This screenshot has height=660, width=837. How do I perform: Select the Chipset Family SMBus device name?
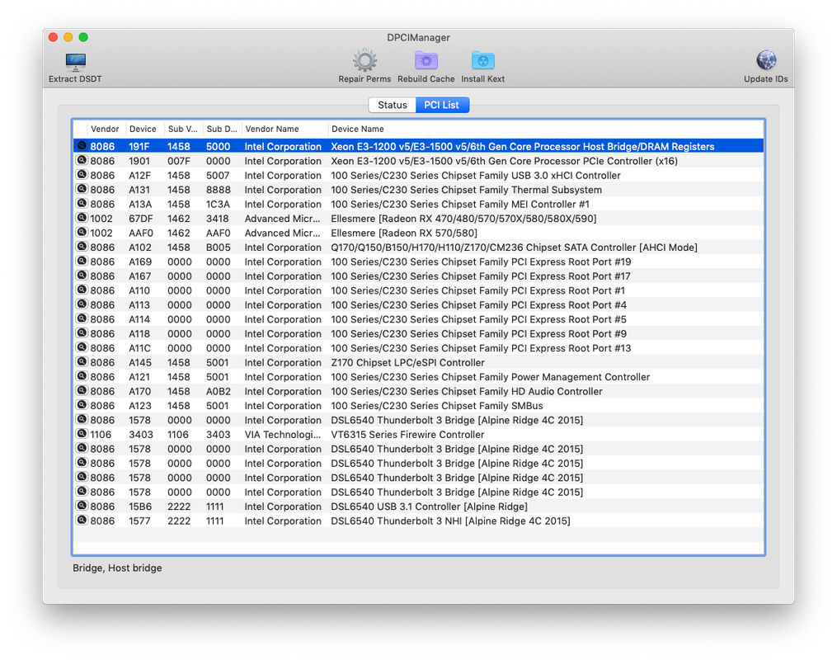tap(437, 406)
